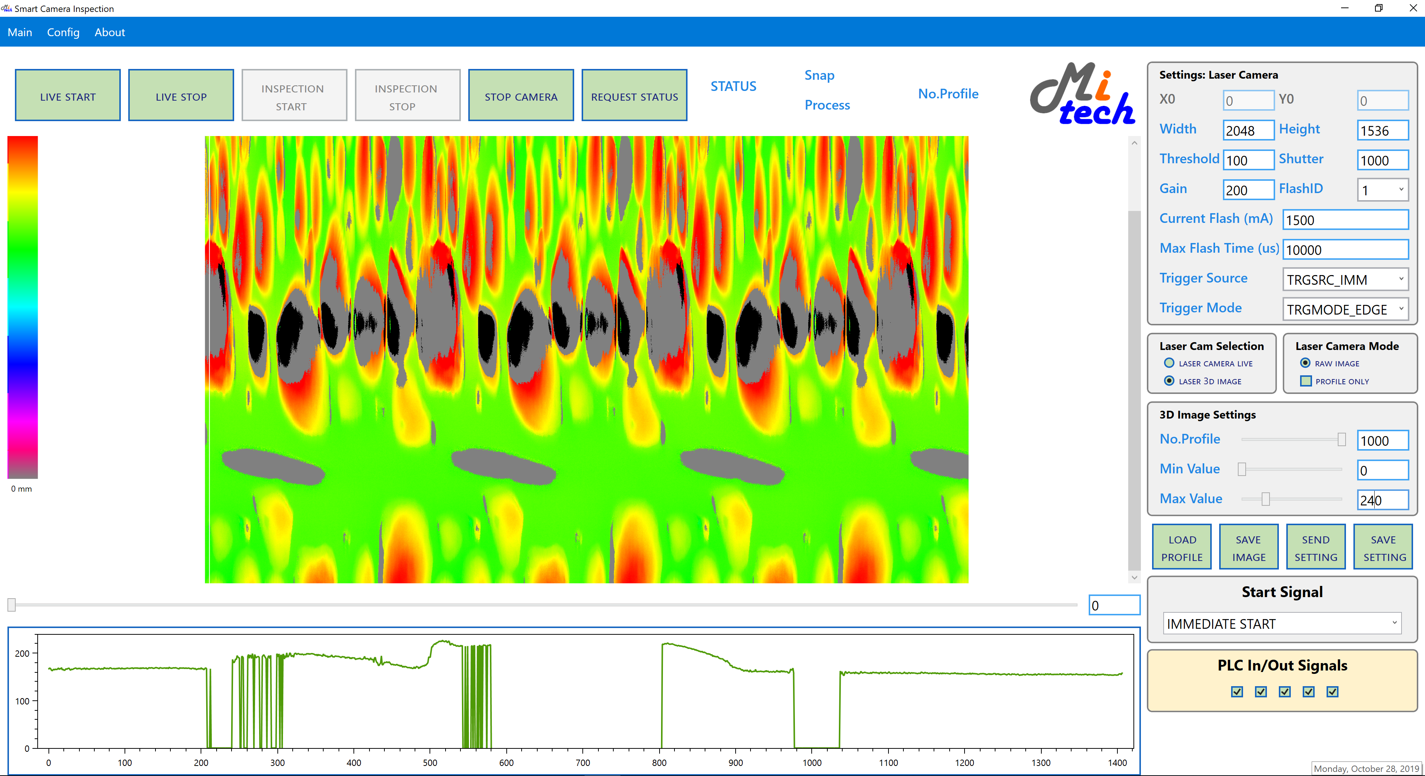
Task: Click the LIVE START button
Action: [67, 95]
